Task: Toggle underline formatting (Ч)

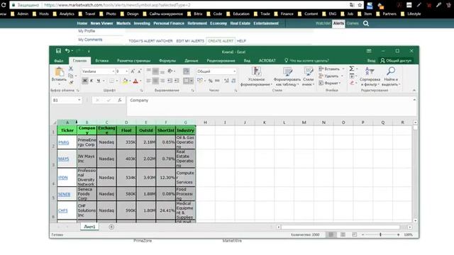Action: [99, 81]
